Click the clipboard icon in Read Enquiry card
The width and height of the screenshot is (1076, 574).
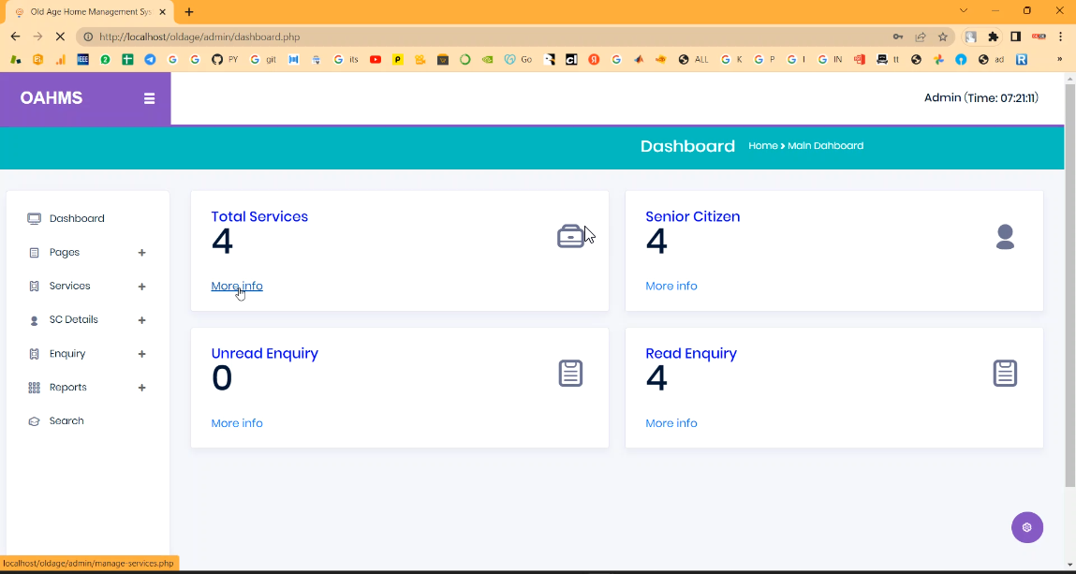pos(1005,374)
